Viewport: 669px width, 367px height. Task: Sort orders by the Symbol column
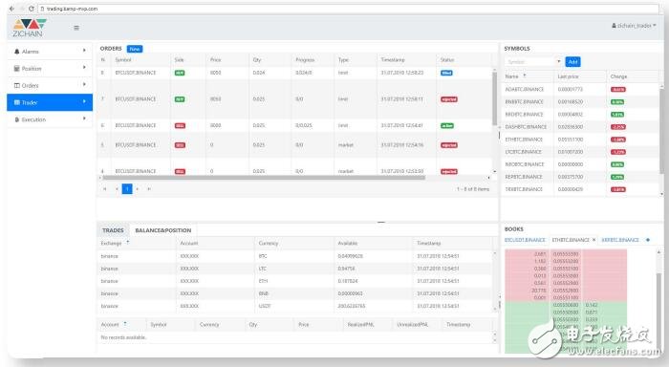pos(123,60)
